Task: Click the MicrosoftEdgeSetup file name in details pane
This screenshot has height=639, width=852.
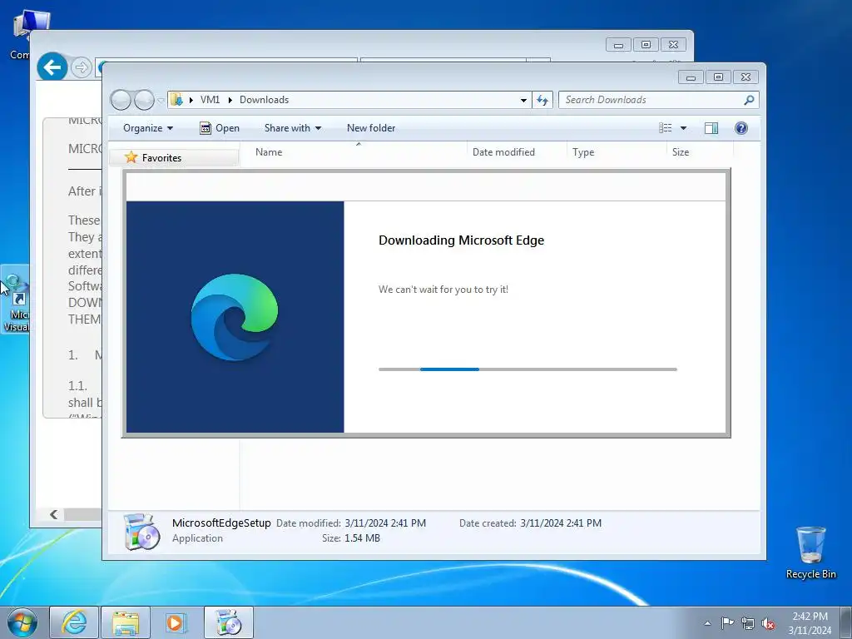Action: [221, 523]
